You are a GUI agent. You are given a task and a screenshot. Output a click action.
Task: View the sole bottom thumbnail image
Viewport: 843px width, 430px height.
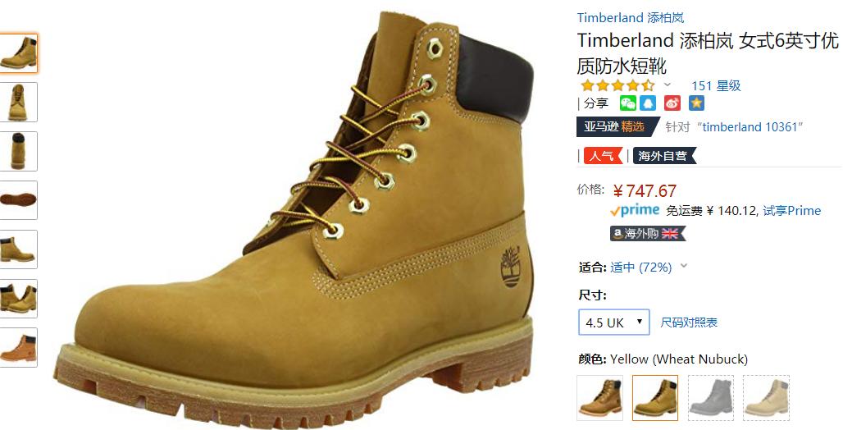click(18, 200)
